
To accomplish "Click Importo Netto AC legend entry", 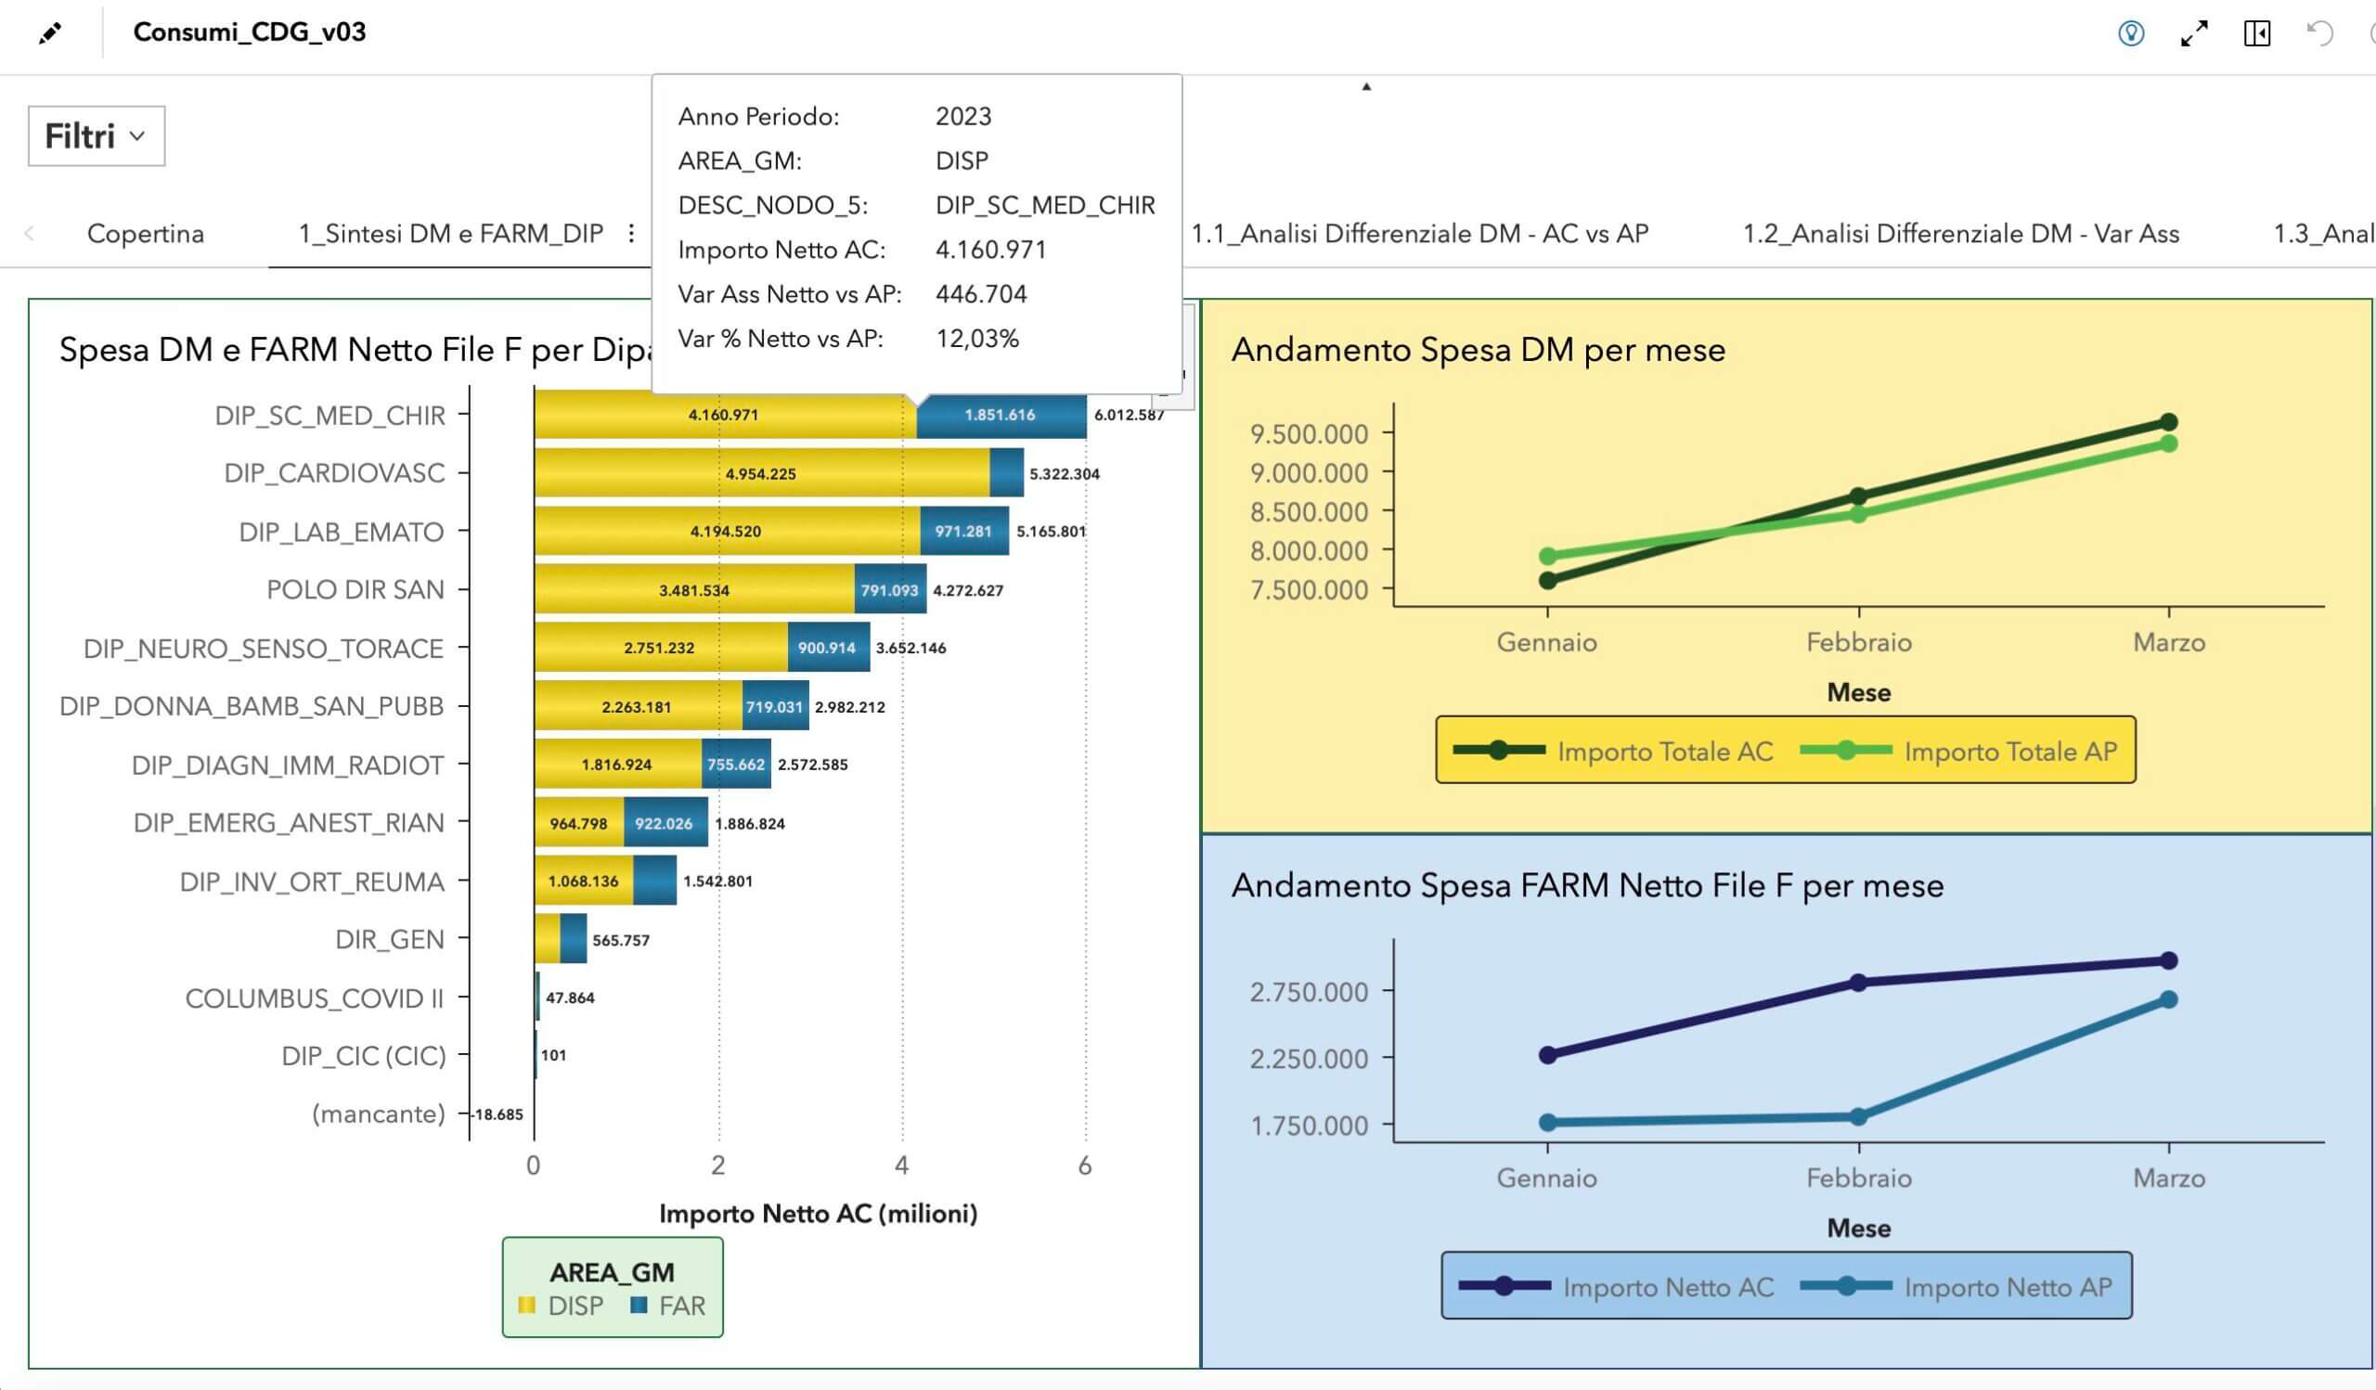I will [1616, 1286].
